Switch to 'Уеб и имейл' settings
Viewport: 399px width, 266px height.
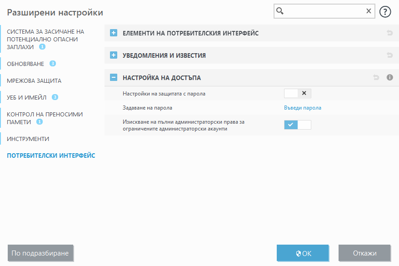tap(25, 97)
